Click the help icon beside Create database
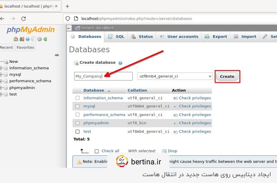 coord(120,63)
